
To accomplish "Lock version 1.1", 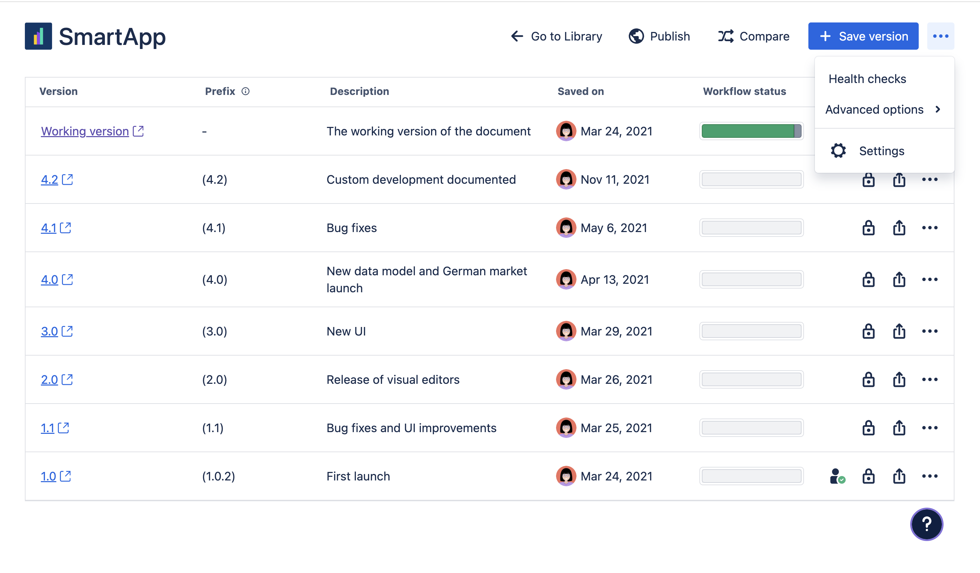I will click(868, 428).
